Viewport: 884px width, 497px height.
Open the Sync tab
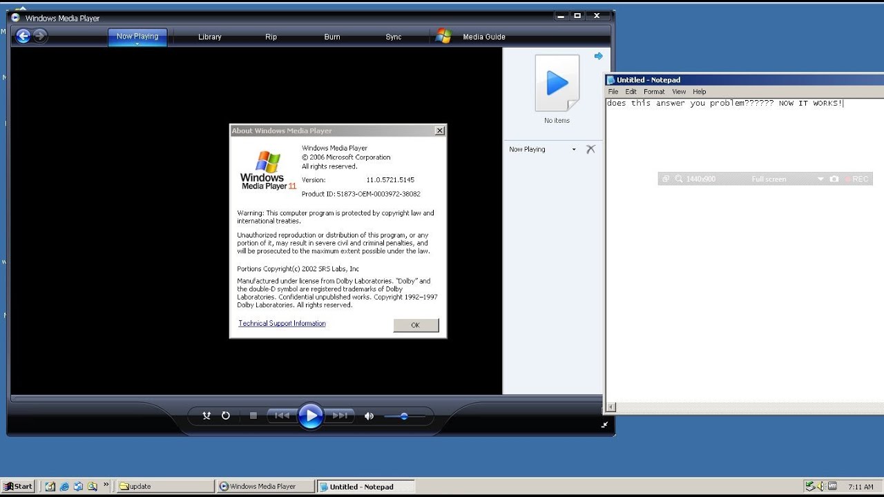tap(394, 37)
